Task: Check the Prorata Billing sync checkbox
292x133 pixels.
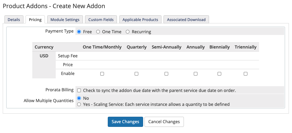Action: coord(79,91)
